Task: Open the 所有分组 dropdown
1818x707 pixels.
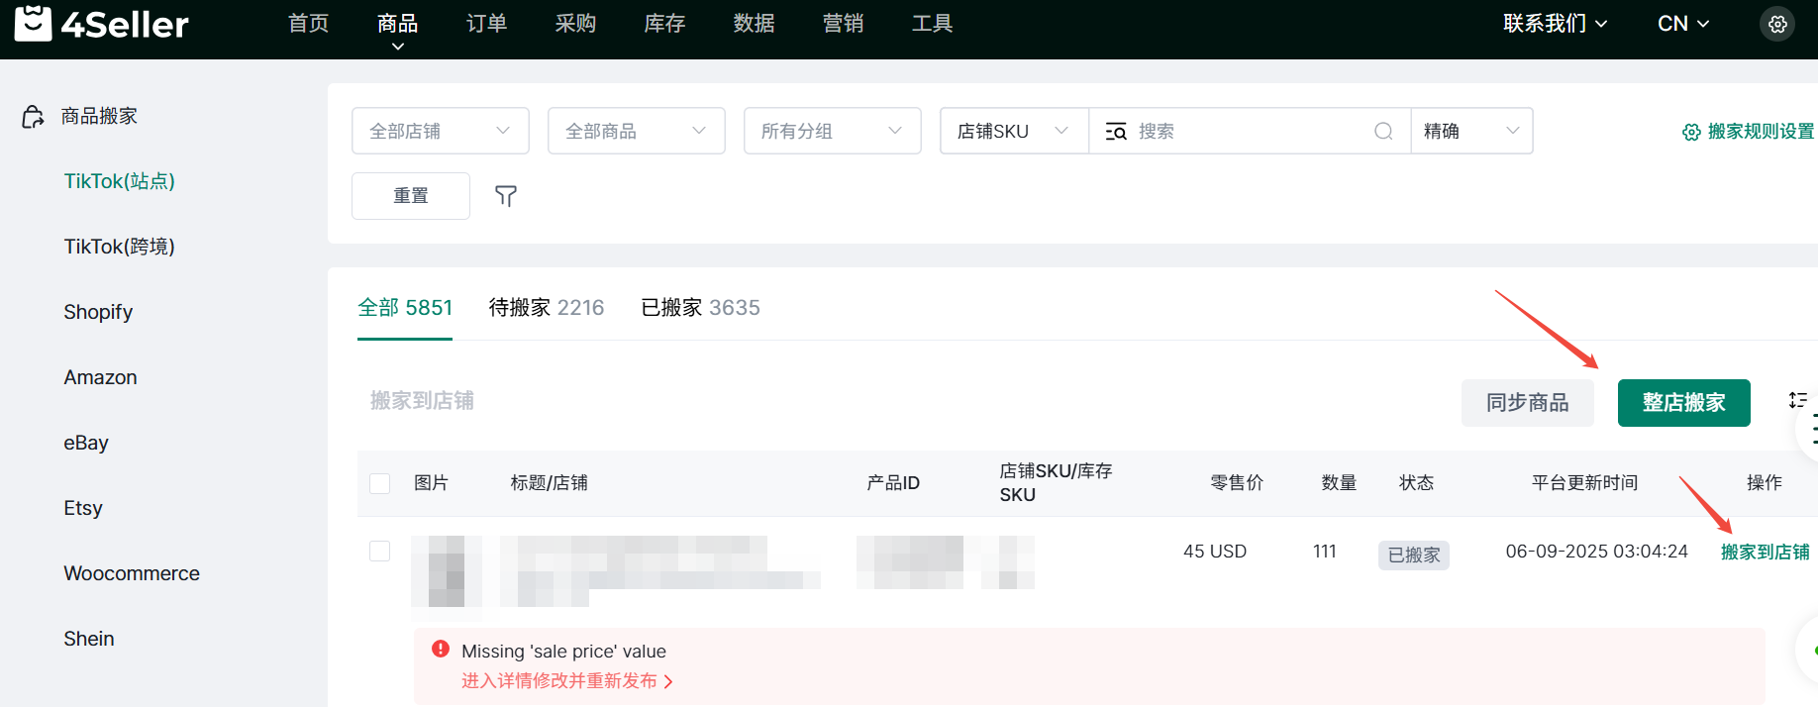Action: click(832, 131)
